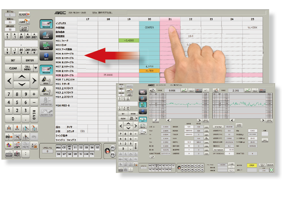Click left chevron under left graph
285x199 pixels.
click(x=168, y=120)
